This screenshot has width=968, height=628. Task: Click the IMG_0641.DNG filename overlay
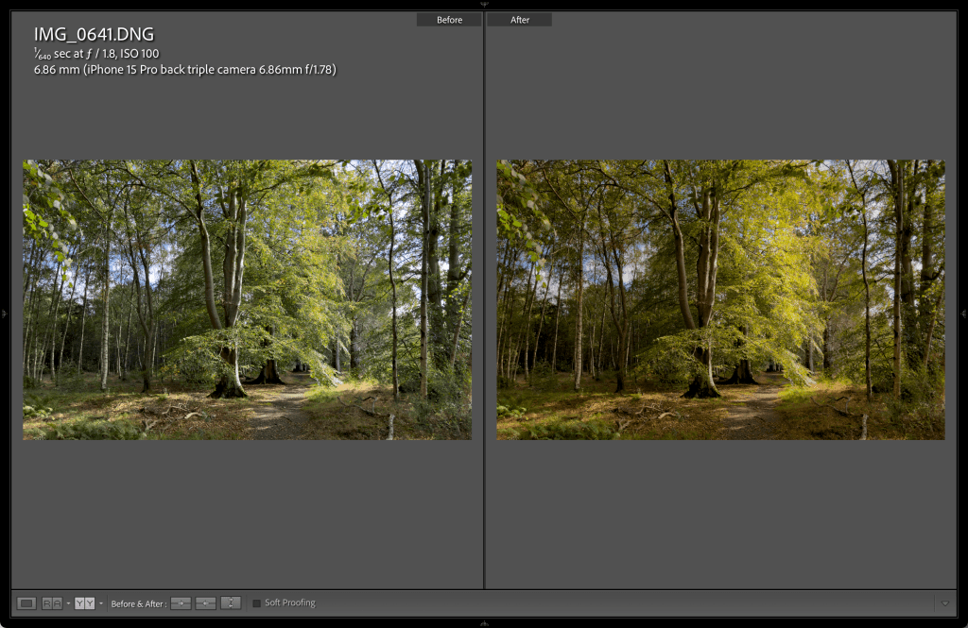click(x=94, y=35)
